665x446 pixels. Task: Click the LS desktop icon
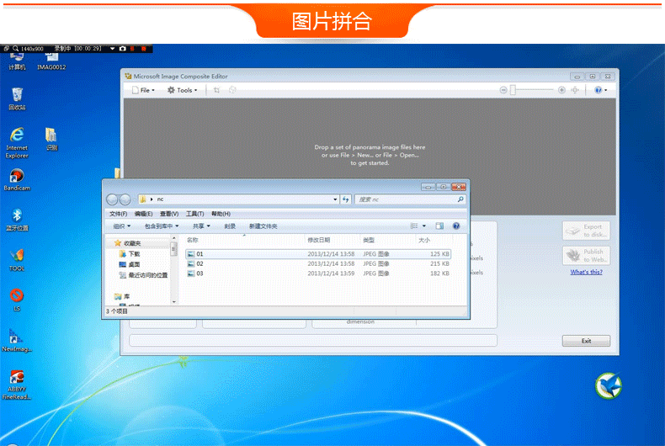(17, 300)
